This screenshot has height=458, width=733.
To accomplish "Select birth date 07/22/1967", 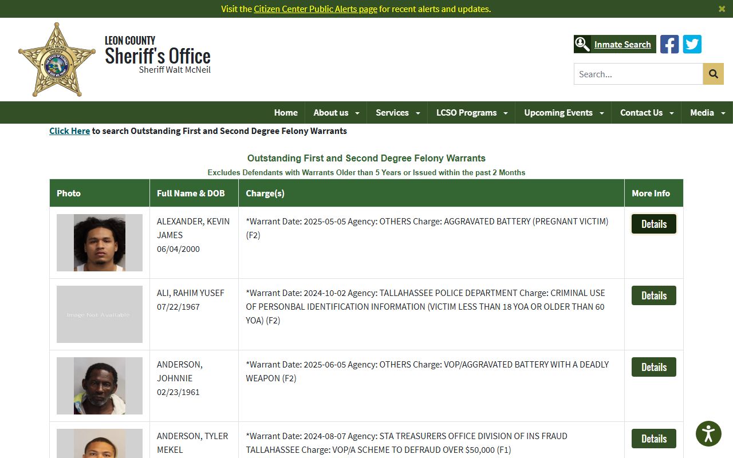I will (x=178, y=306).
